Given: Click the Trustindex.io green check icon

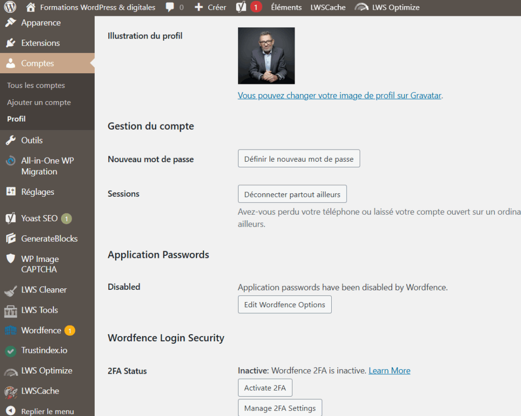Looking at the screenshot, I should pyautogui.click(x=11, y=351).
